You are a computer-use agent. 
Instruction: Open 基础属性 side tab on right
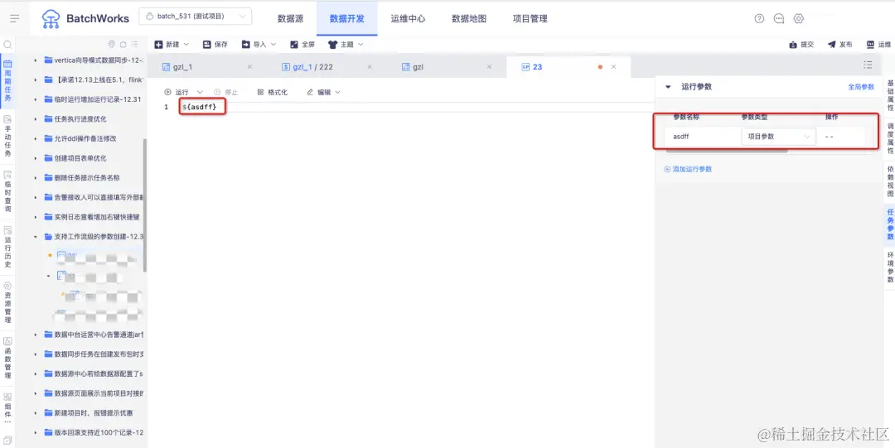(890, 95)
